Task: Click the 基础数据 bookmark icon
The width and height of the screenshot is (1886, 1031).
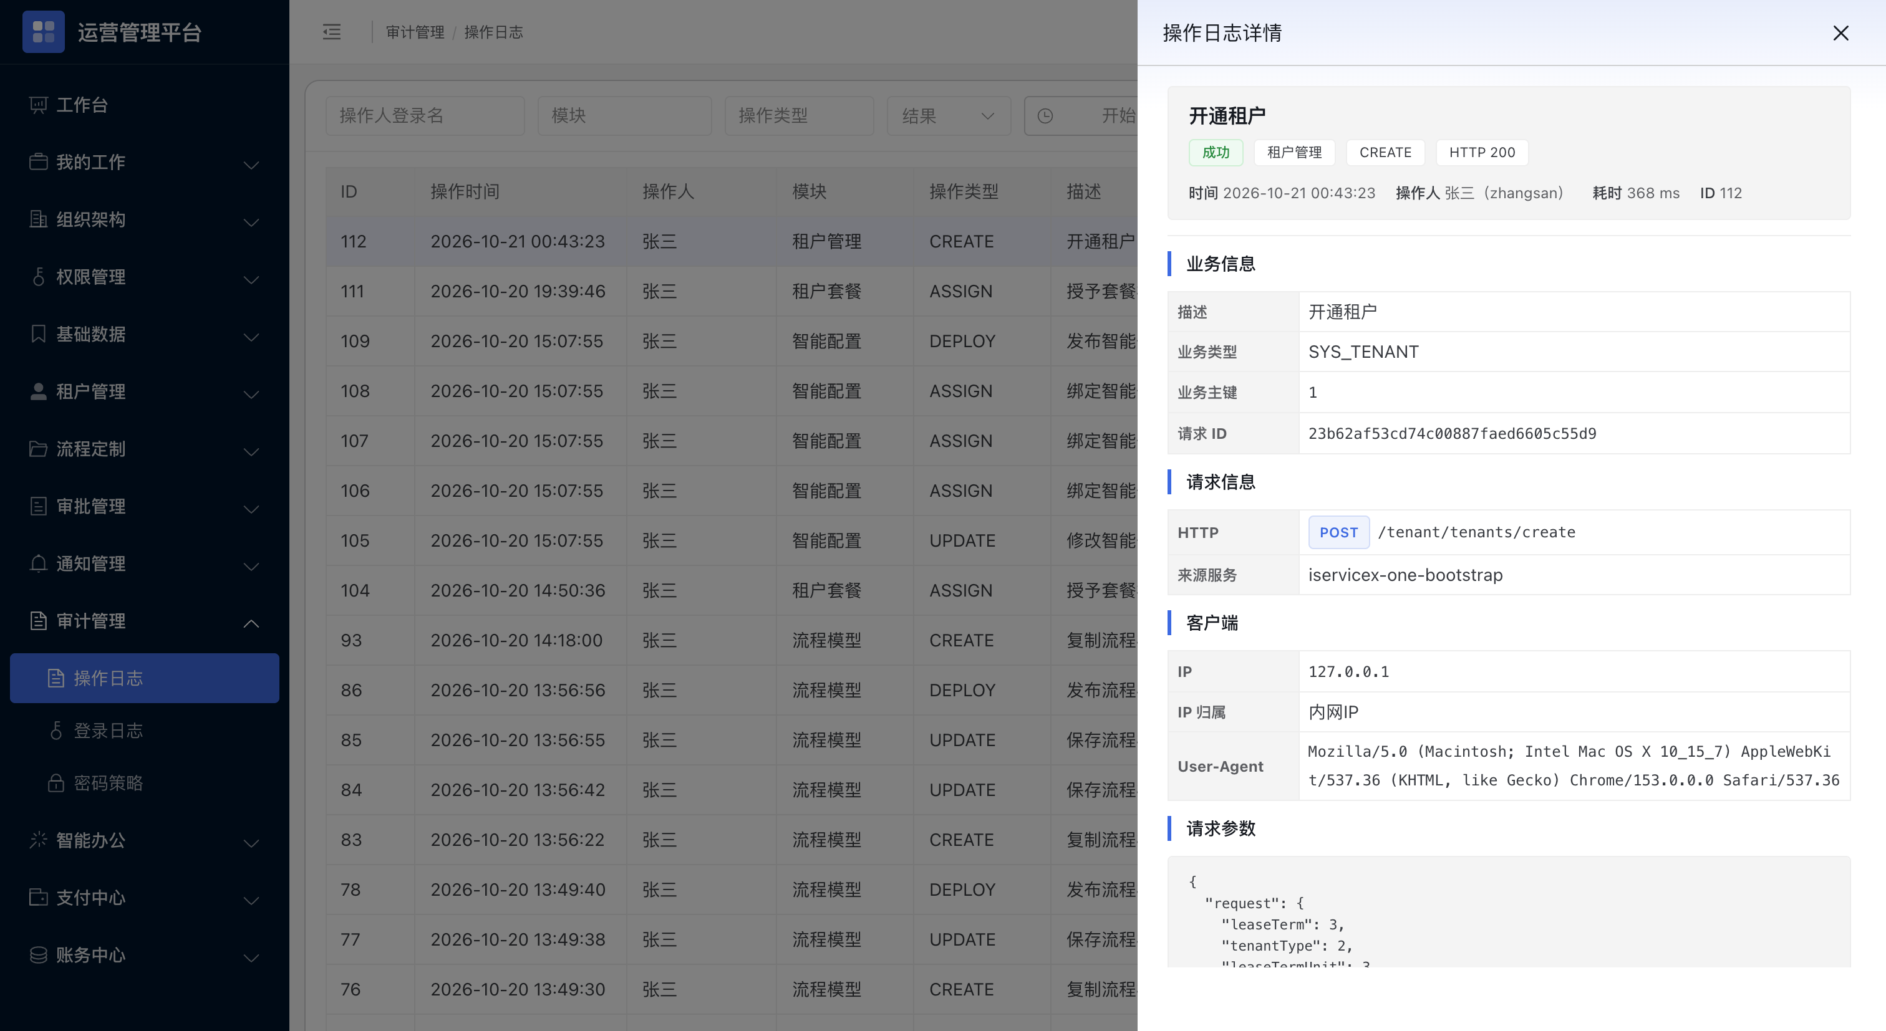Action: [x=38, y=333]
